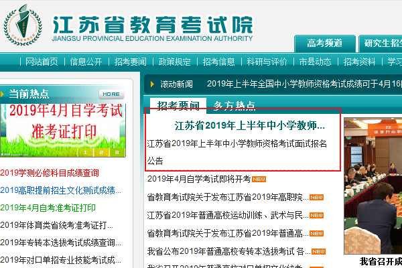Click the MORE button in 当前热点 panel
402x268 pixels.
[111, 94]
